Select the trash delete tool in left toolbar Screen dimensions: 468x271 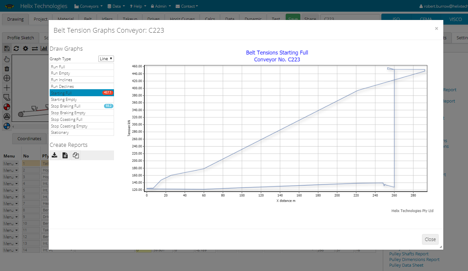[x=7, y=69]
